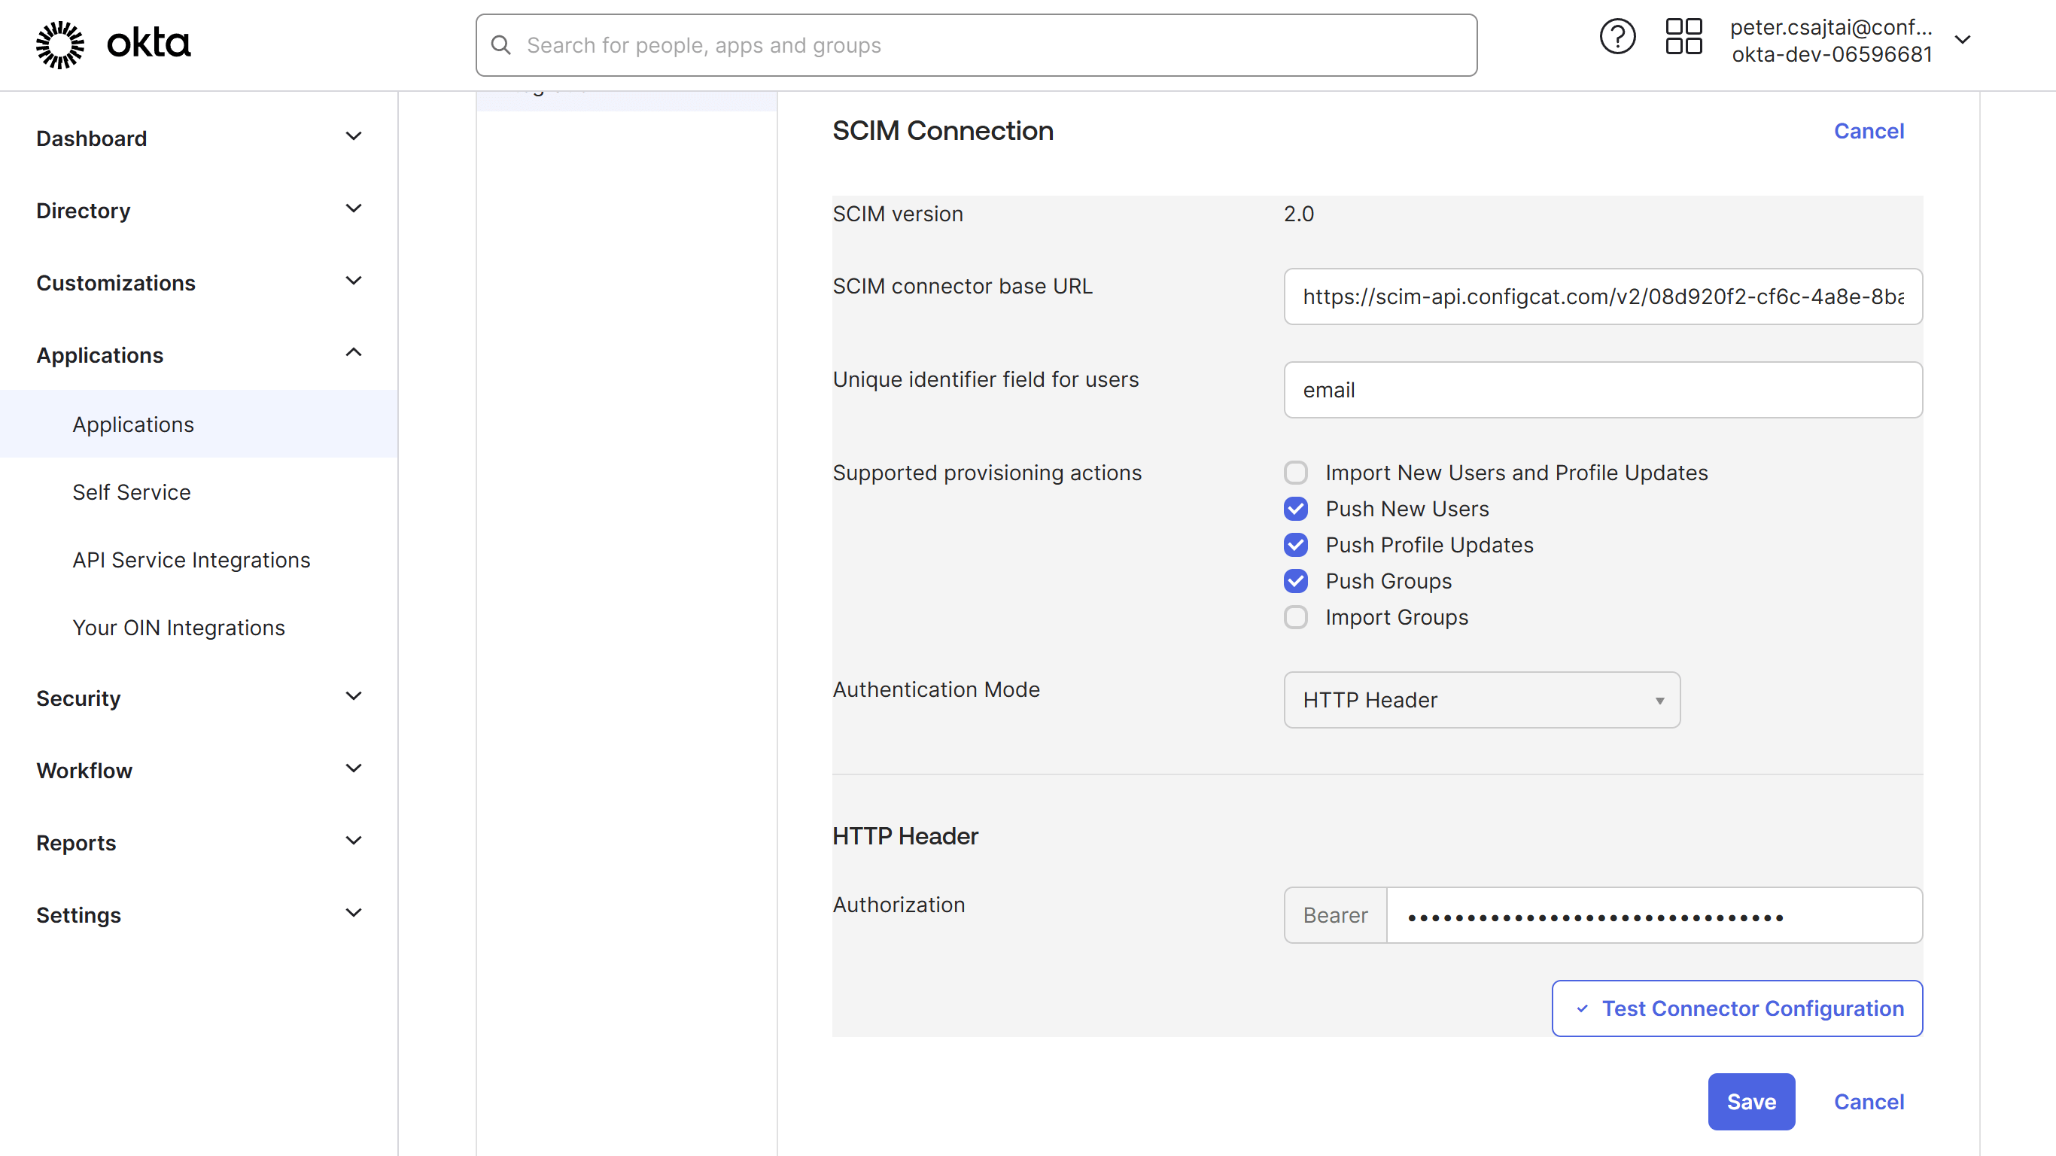Uncheck the Push Groups option

point(1295,580)
